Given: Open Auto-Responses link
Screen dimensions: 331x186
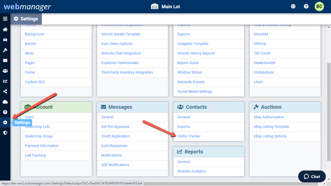Looking at the screenshot, I should 114,146.
